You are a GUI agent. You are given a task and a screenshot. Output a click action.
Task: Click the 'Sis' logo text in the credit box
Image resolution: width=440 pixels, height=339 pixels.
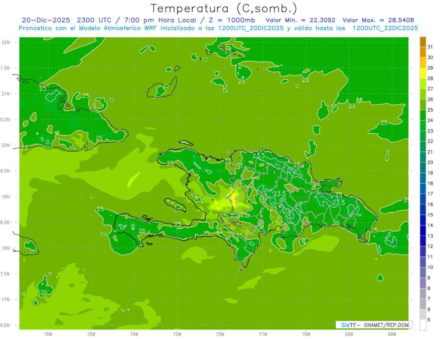coord(345,325)
